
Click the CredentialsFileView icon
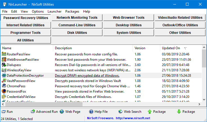tap(4, 97)
